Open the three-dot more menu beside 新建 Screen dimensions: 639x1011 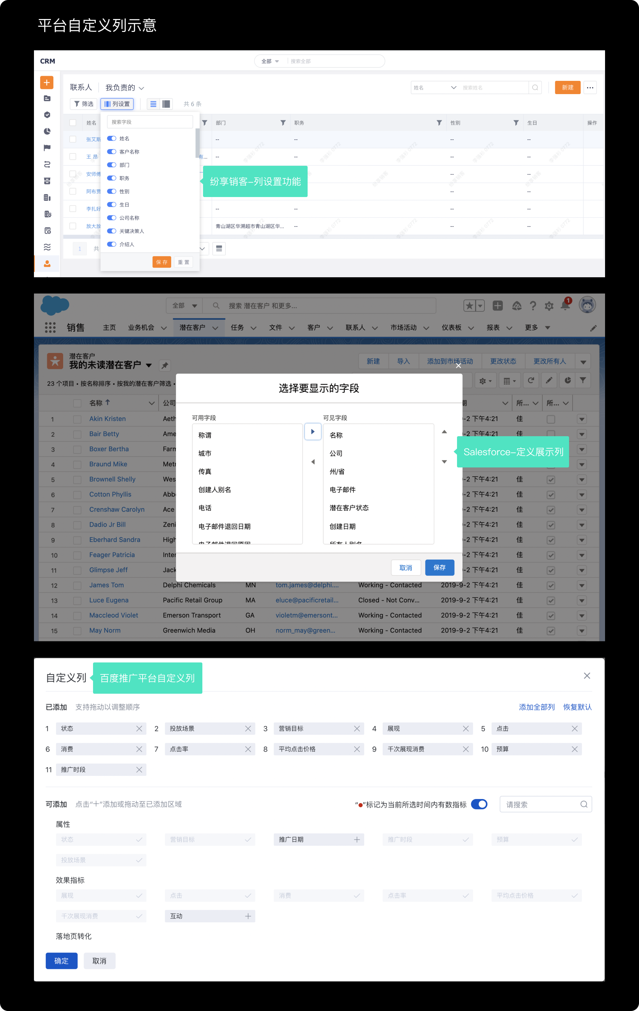(x=590, y=88)
